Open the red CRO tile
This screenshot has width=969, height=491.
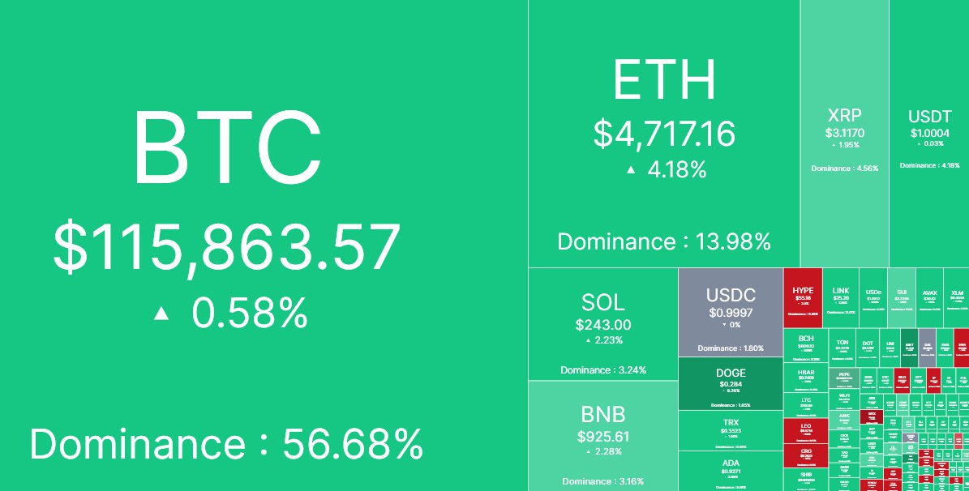(x=806, y=455)
